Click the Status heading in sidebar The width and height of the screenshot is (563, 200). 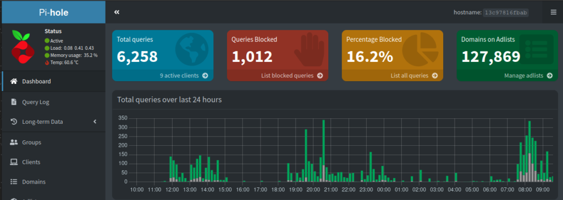click(x=53, y=31)
